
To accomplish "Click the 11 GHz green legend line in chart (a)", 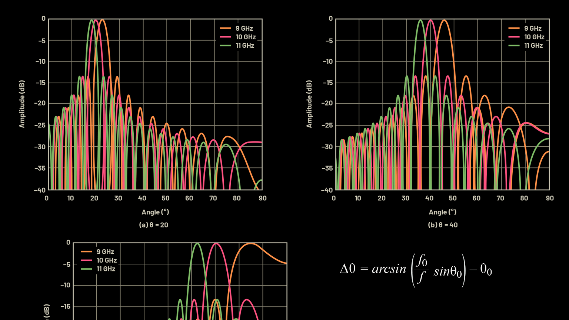I will (x=225, y=46).
